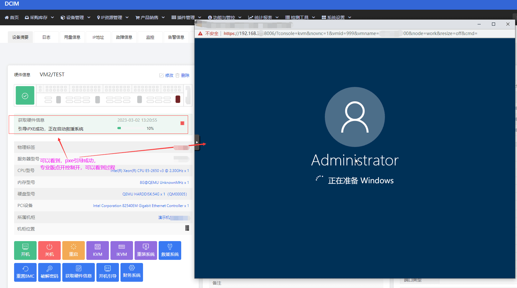Click the VM2/TEST device name
Image resolution: width=517 pixels, height=288 pixels.
pos(52,74)
